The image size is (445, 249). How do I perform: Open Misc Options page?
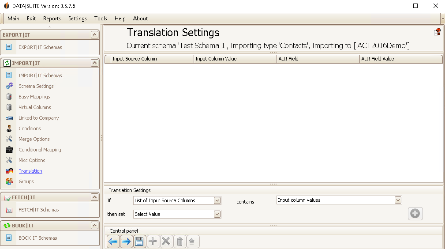point(32,160)
